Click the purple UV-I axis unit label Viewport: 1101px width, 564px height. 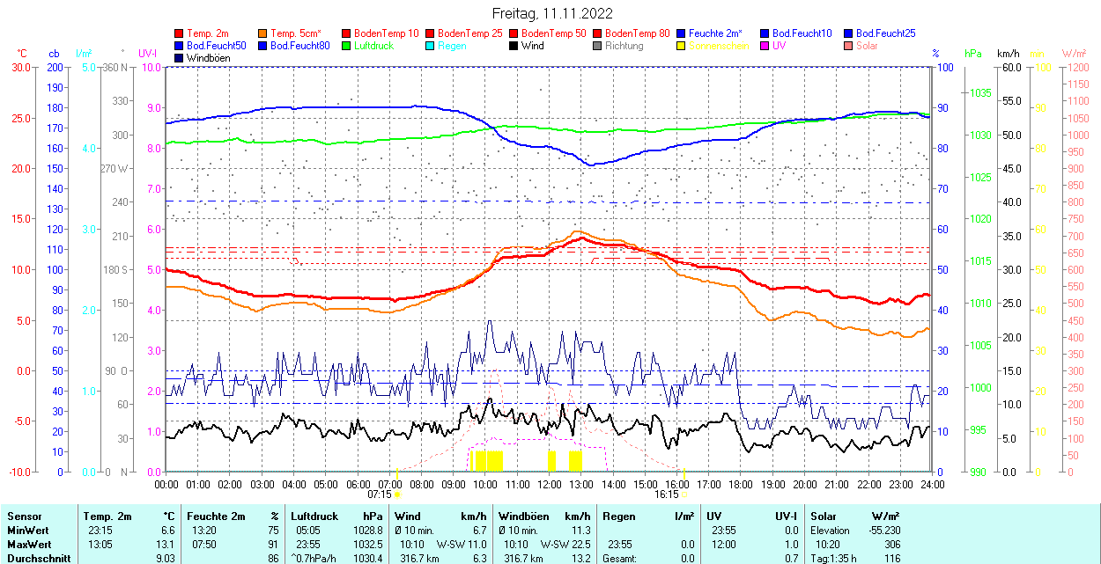[x=148, y=54]
